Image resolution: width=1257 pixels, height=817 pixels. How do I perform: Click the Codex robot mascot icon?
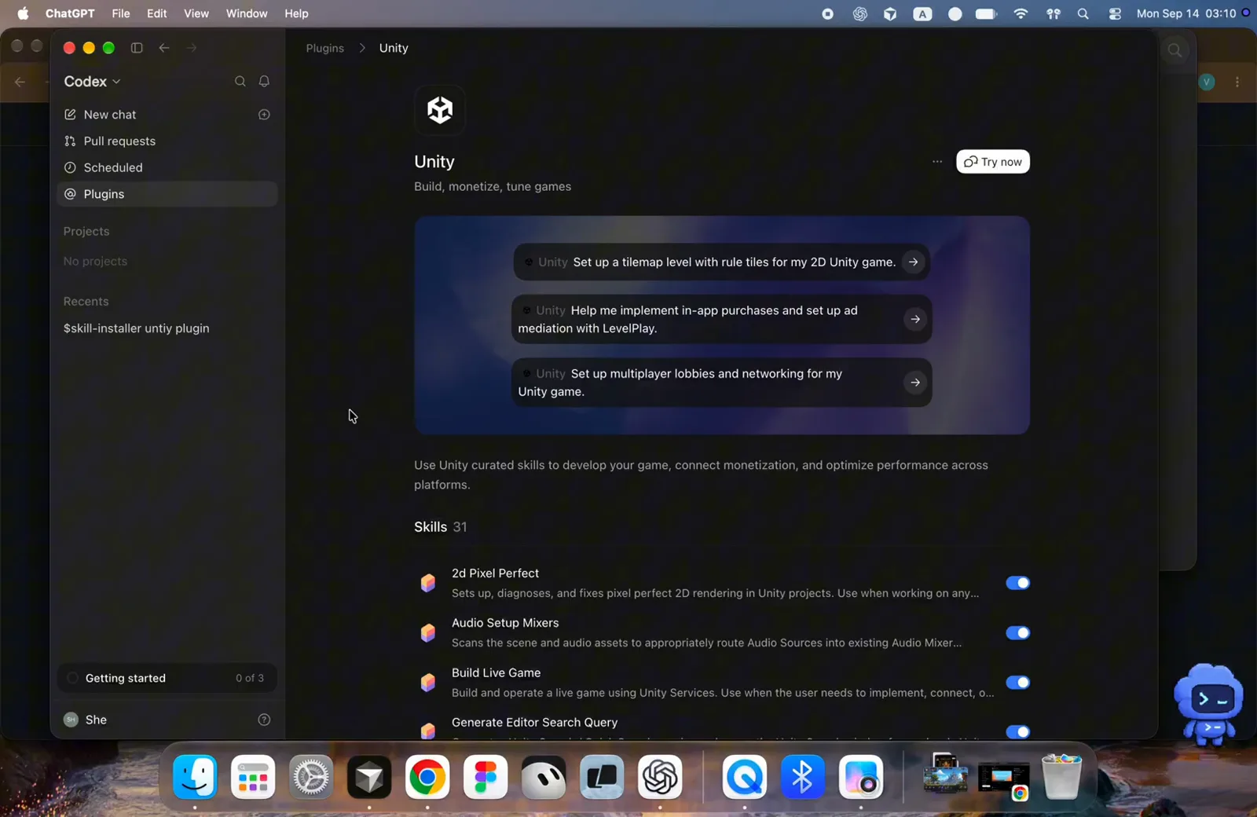[x=1209, y=704]
